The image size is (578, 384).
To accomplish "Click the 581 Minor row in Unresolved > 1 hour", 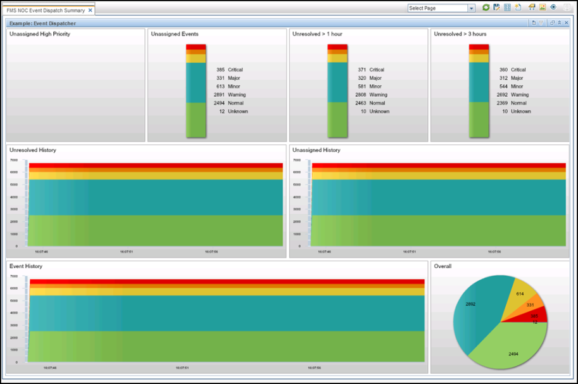I will coord(370,86).
